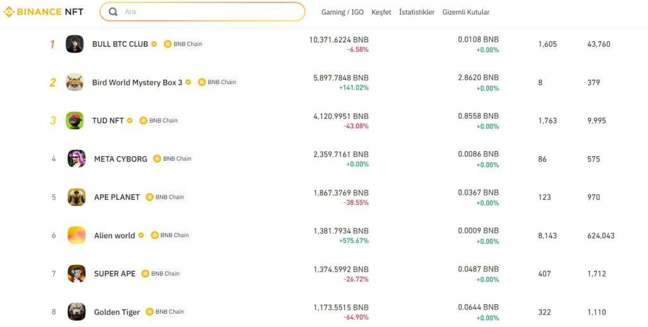Open BULL BTC CLUB collection avatar
Screen dimensions: 648x327
tap(75, 44)
